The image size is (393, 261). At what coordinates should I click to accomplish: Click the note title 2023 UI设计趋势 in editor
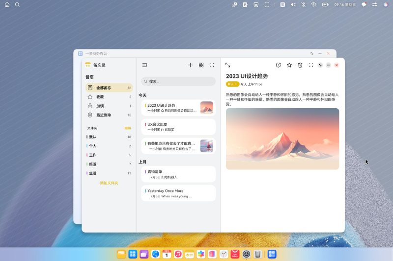247,76
